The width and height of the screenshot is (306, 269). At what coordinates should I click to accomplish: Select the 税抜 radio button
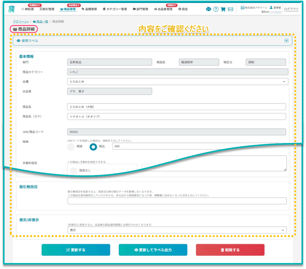[71, 147]
